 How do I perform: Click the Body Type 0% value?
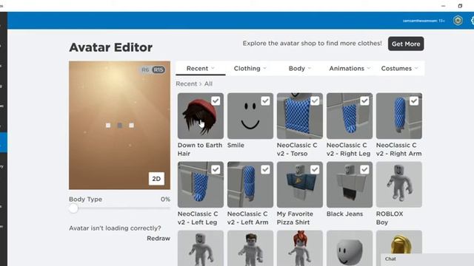165,199
